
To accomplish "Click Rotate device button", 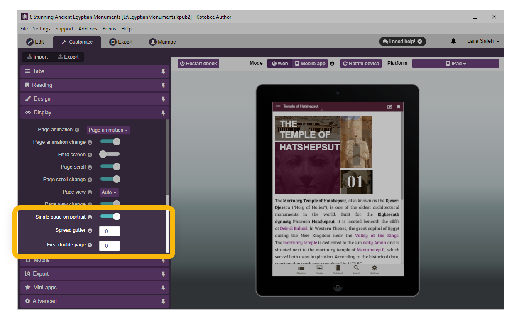I will 361,64.
